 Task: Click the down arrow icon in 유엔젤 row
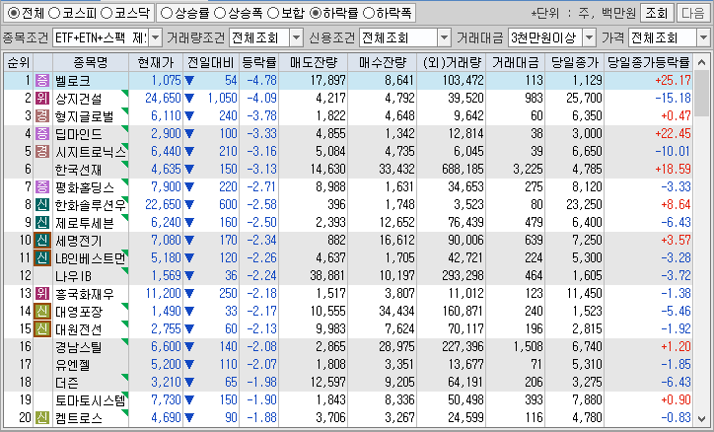(x=189, y=365)
